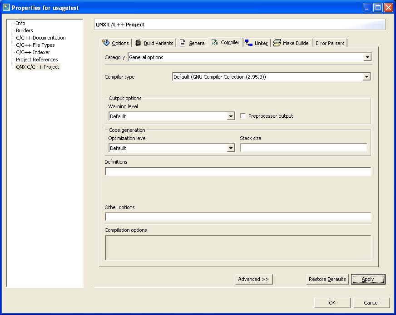Open the Compiler type dropdown
This screenshot has height=315, width=396.
click(x=366, y=76)
